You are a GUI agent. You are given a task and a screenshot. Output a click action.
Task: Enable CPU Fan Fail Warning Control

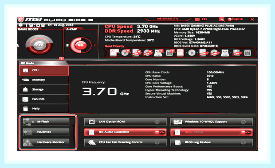pyautogui.click(x=157, y=142)
